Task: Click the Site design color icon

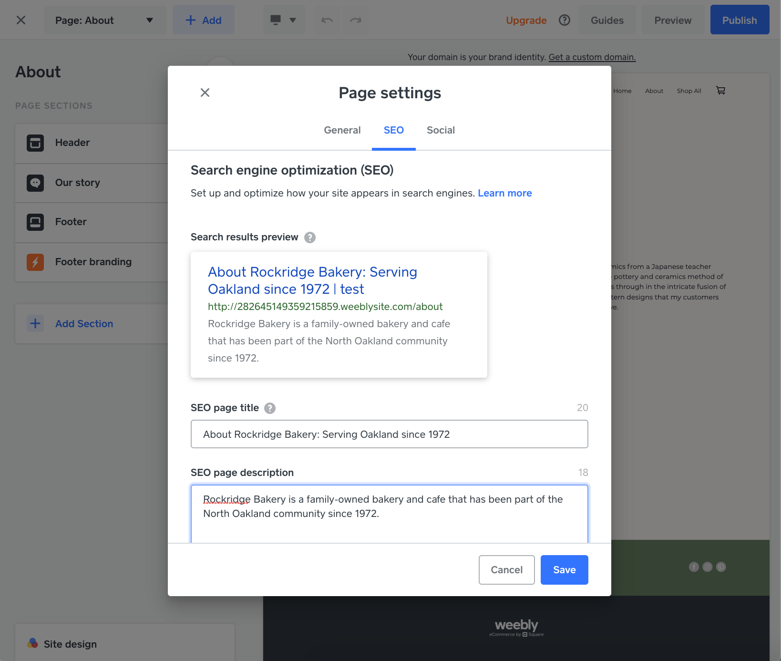Action: [32, 643]
